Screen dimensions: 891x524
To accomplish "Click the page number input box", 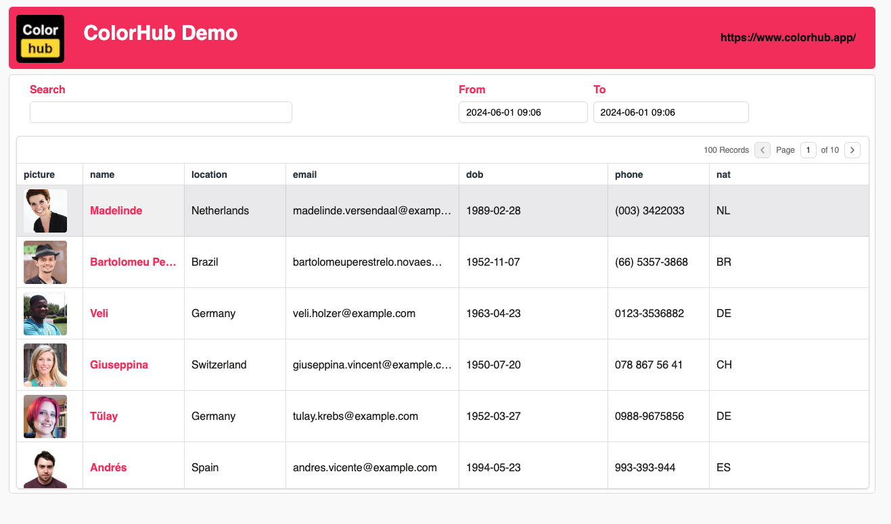I will tap(808, 150).
